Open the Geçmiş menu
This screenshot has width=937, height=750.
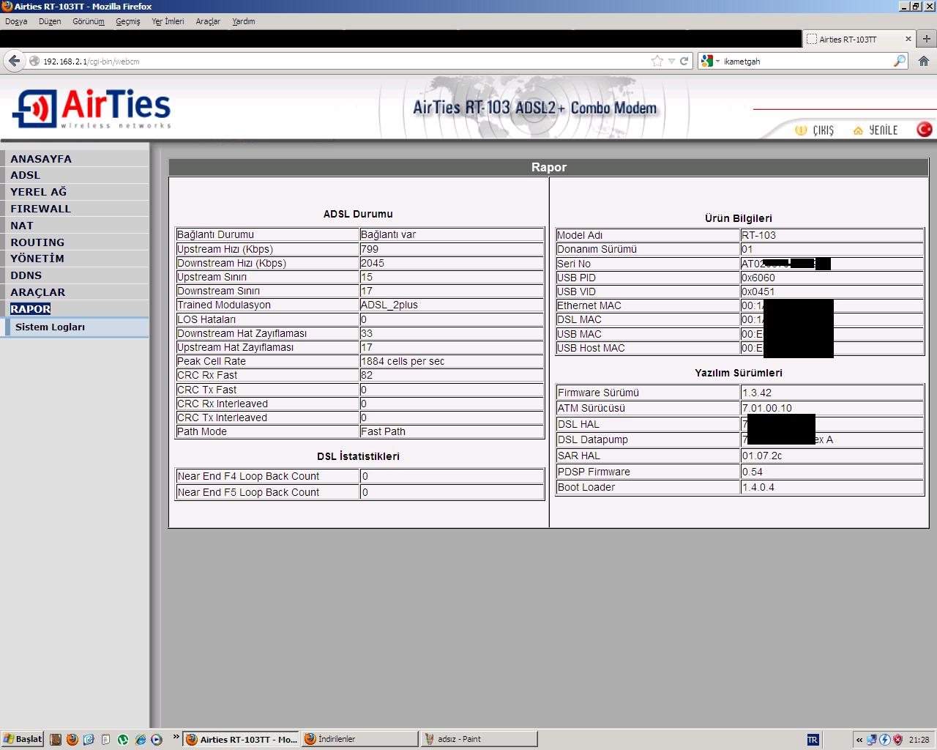(128, 21)
